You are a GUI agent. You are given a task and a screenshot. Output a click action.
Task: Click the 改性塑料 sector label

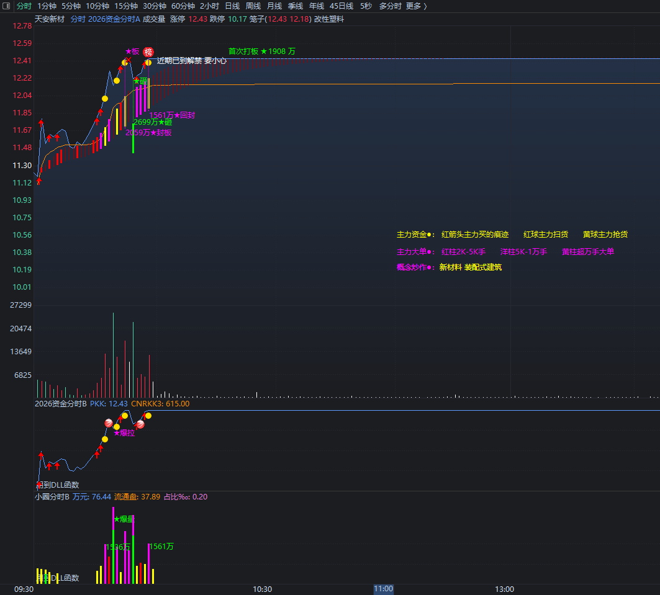[328, 19]
